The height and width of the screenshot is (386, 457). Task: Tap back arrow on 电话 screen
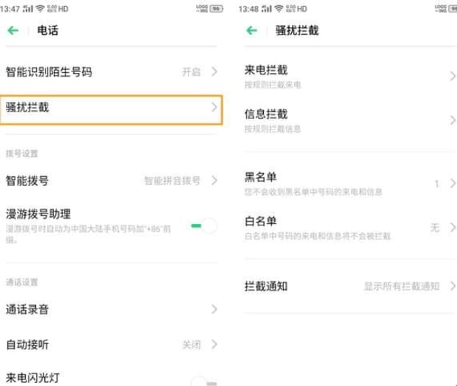13,31
